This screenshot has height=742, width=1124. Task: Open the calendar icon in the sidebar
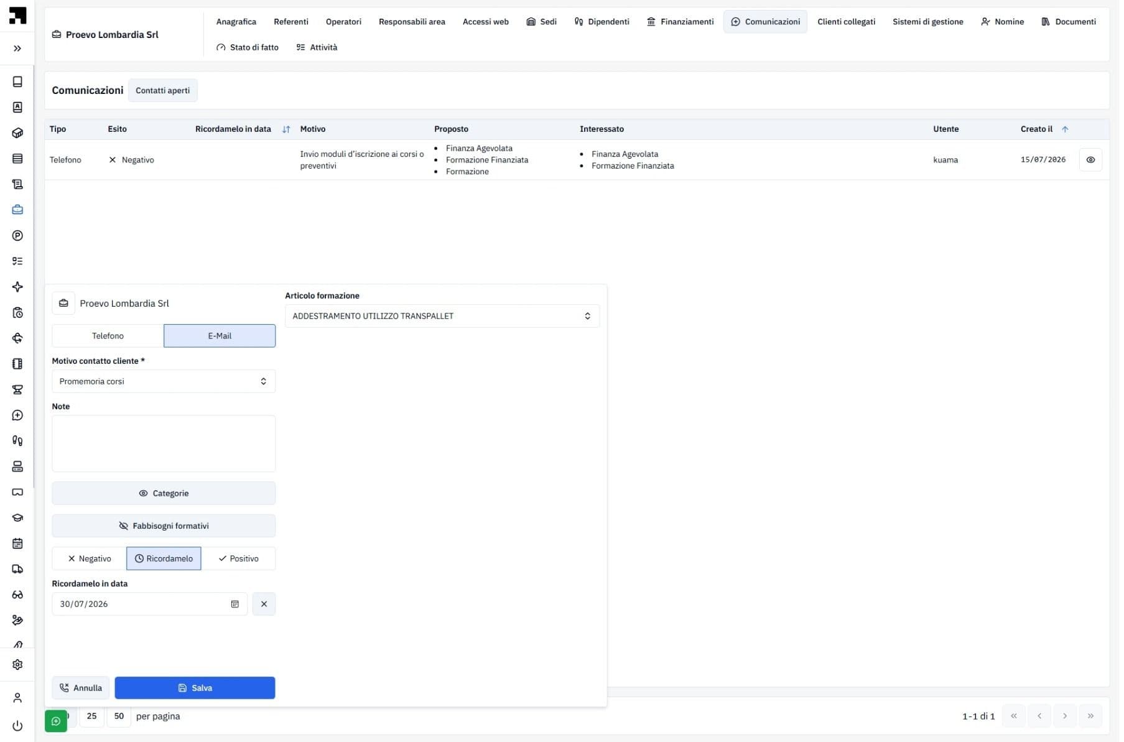coord(17,544)
